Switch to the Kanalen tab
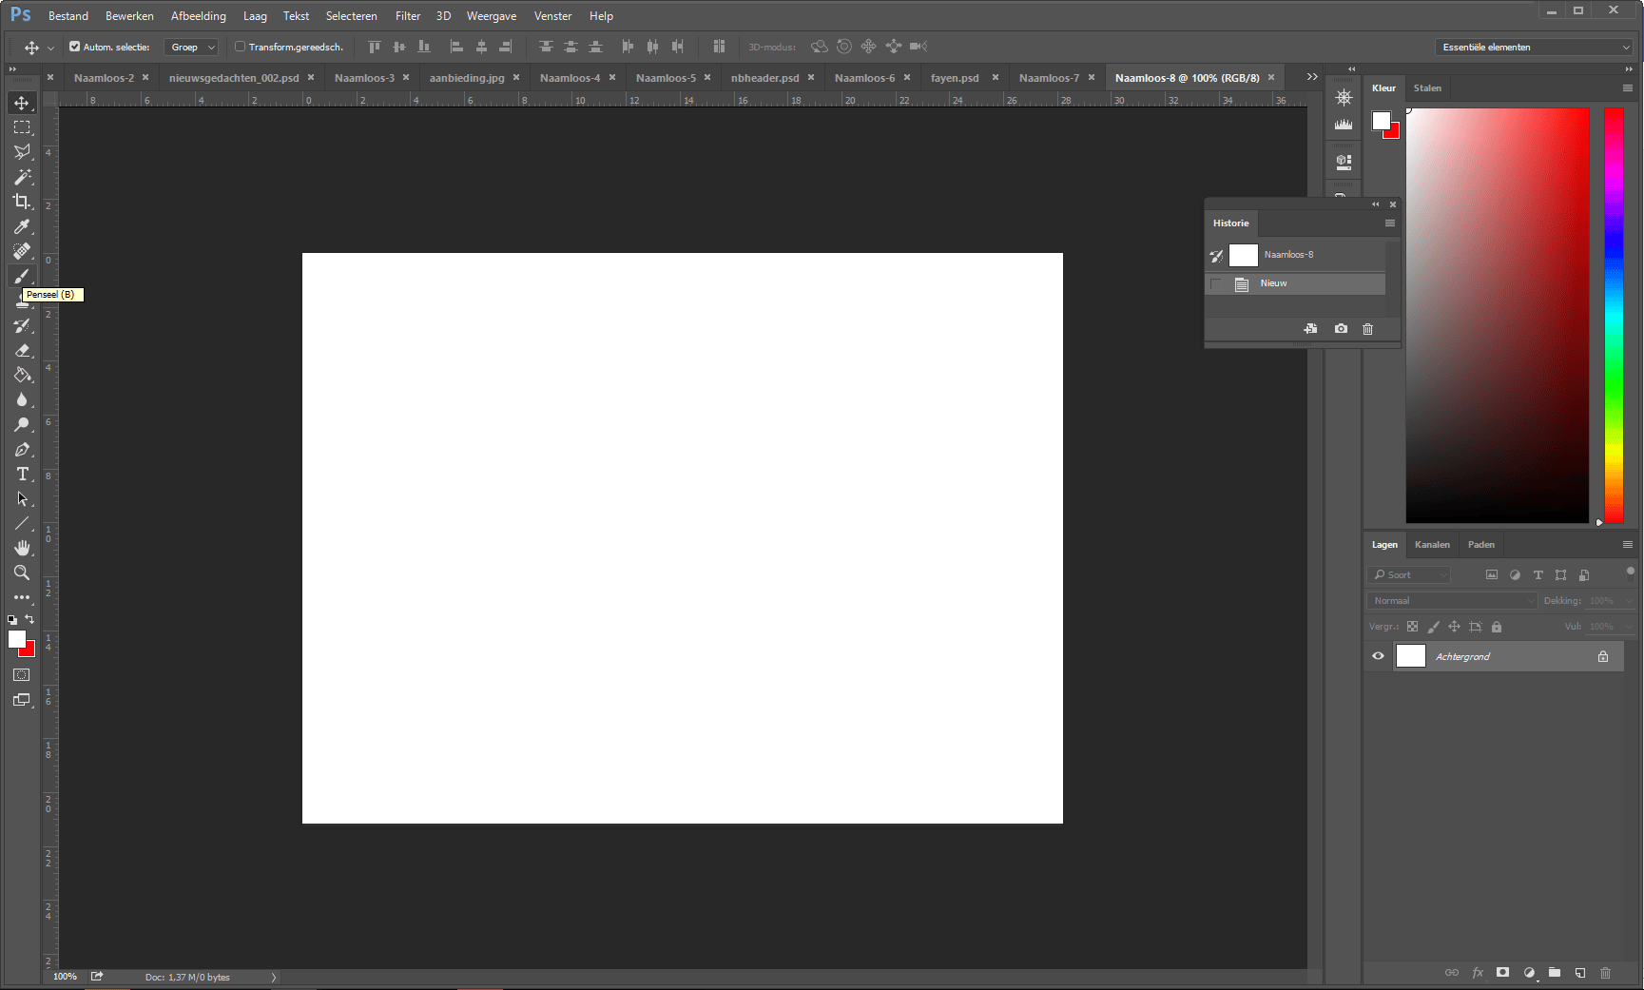Viewport: 1644px width, 990px height. point(1432,544)
